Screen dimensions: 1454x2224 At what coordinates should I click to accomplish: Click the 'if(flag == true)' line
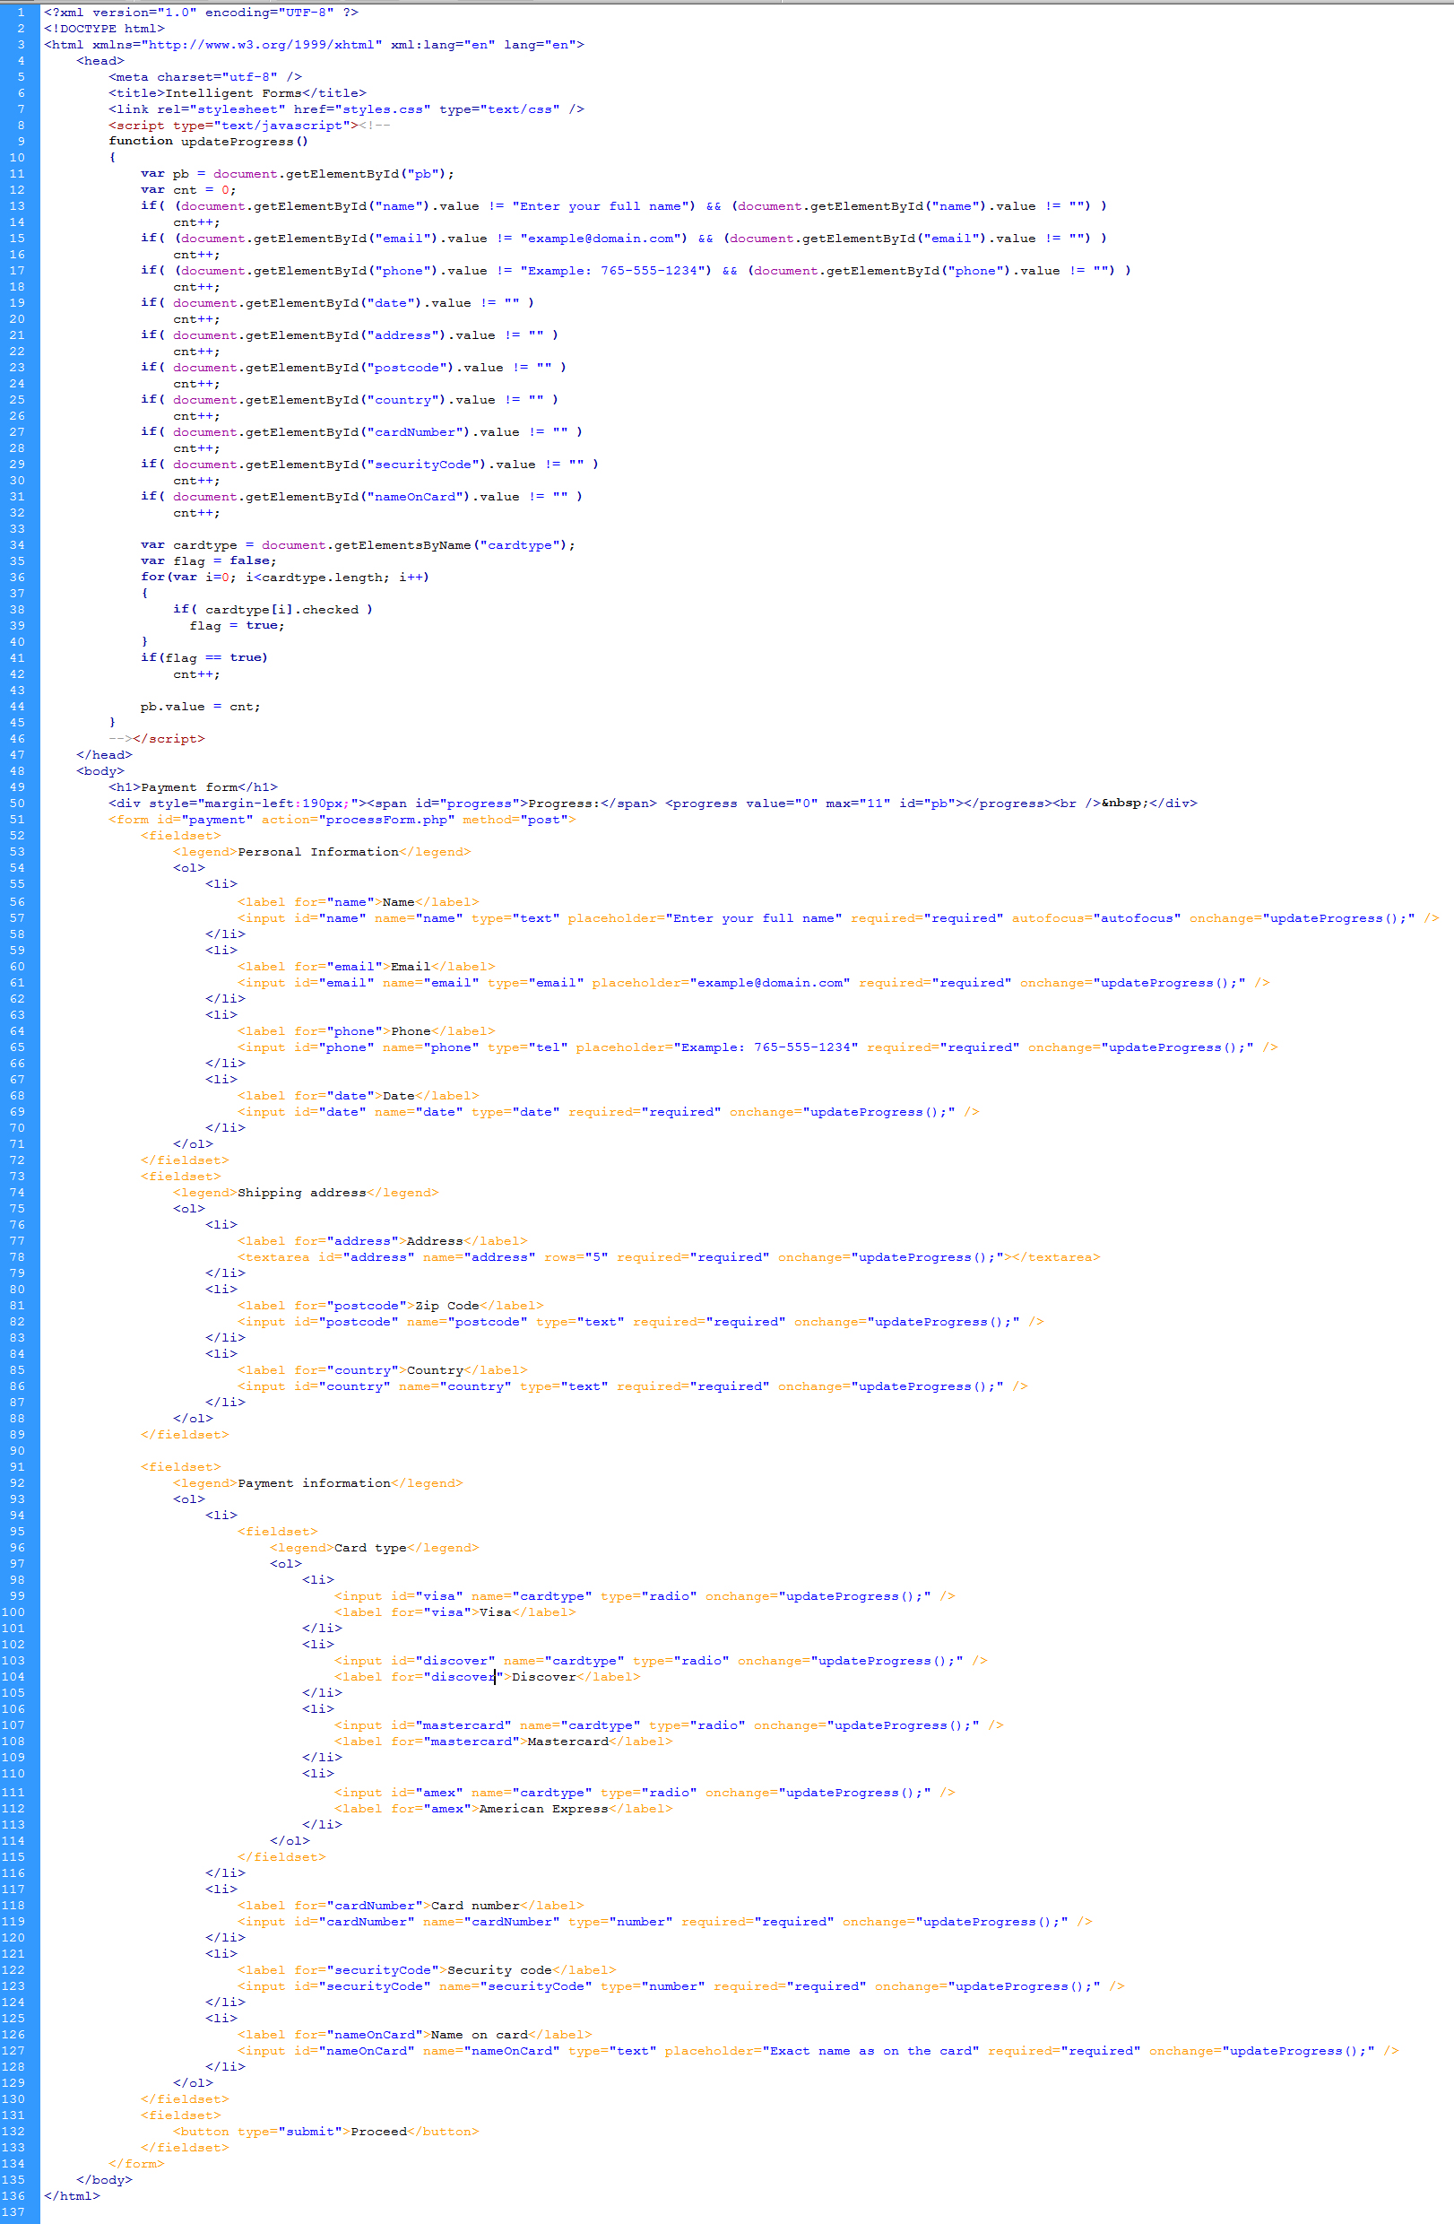pos(204,658)
